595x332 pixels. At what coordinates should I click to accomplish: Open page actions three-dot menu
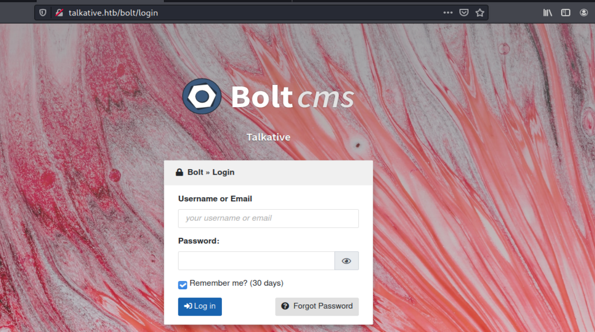coord(448,13)
